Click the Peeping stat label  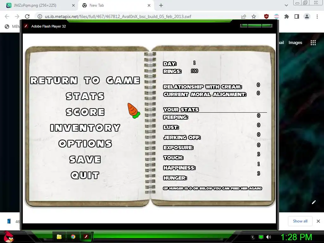[x=176, y=117]
